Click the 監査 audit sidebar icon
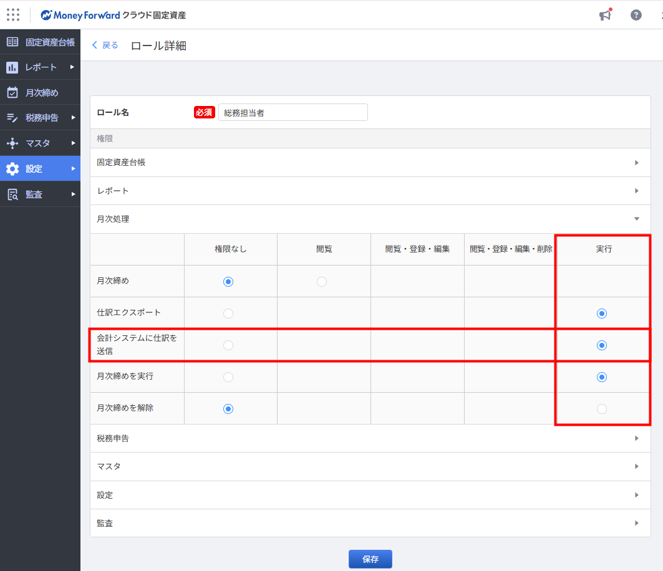Image resolution: width=663 pixels, height=571 pixels. pos(12,194)
